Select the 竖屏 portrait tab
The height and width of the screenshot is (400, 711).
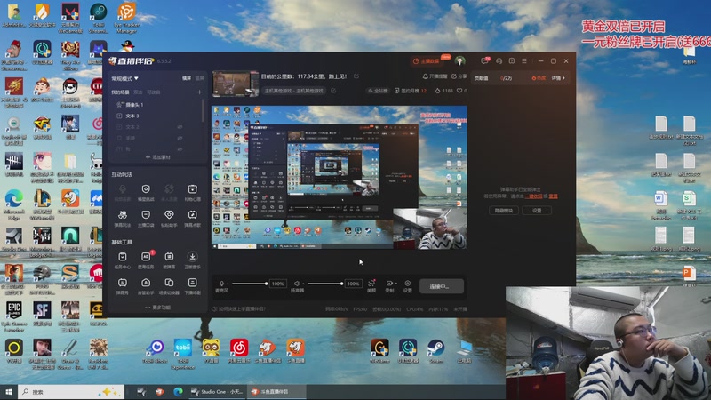click(x=199, y=78)
